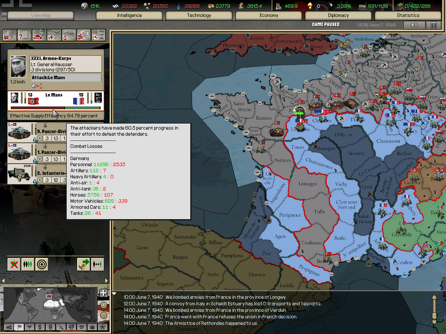The height and width of the screenshot is (334, 446).
Task: Click XXXI. Armee-Korps name box
Action: (x=66, y=64)
